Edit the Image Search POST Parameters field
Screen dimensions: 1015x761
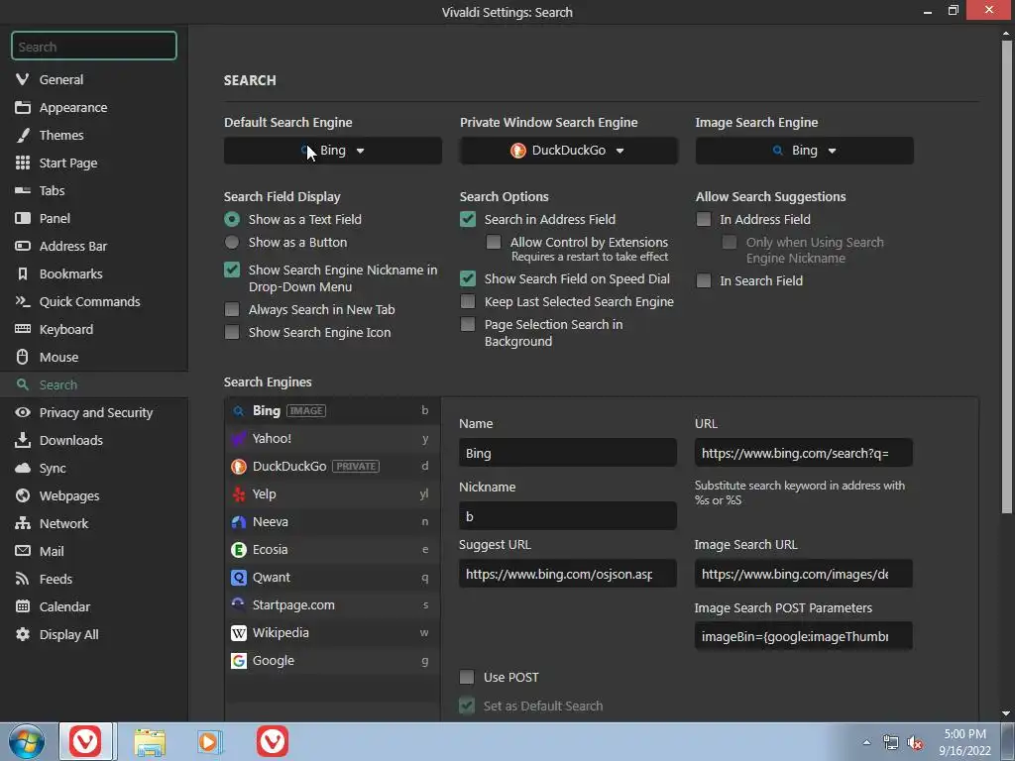pyautogui.click(x=803, y=636)
